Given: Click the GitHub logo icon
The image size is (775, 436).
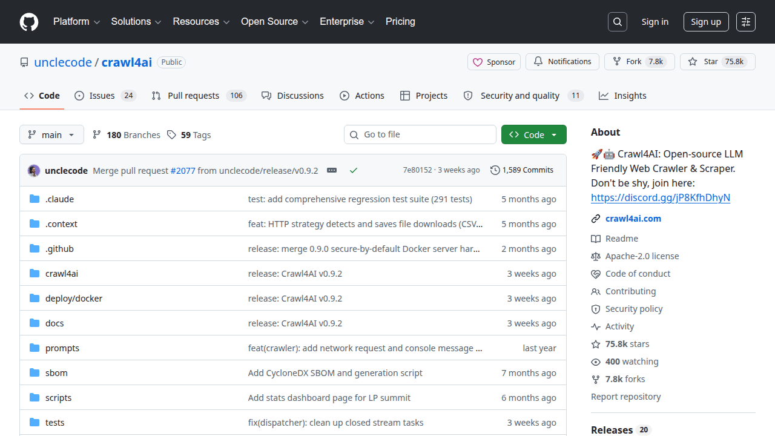Looking at the screenshot, I should pyautogui.click(x=29, y=22).
